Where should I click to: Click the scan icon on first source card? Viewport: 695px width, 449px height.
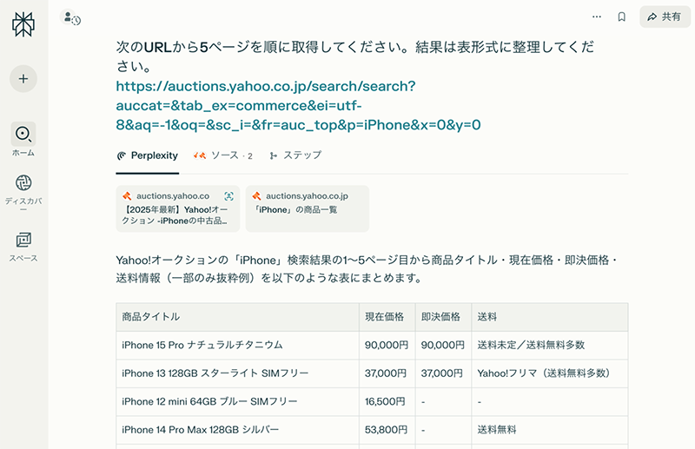(228, 196)
